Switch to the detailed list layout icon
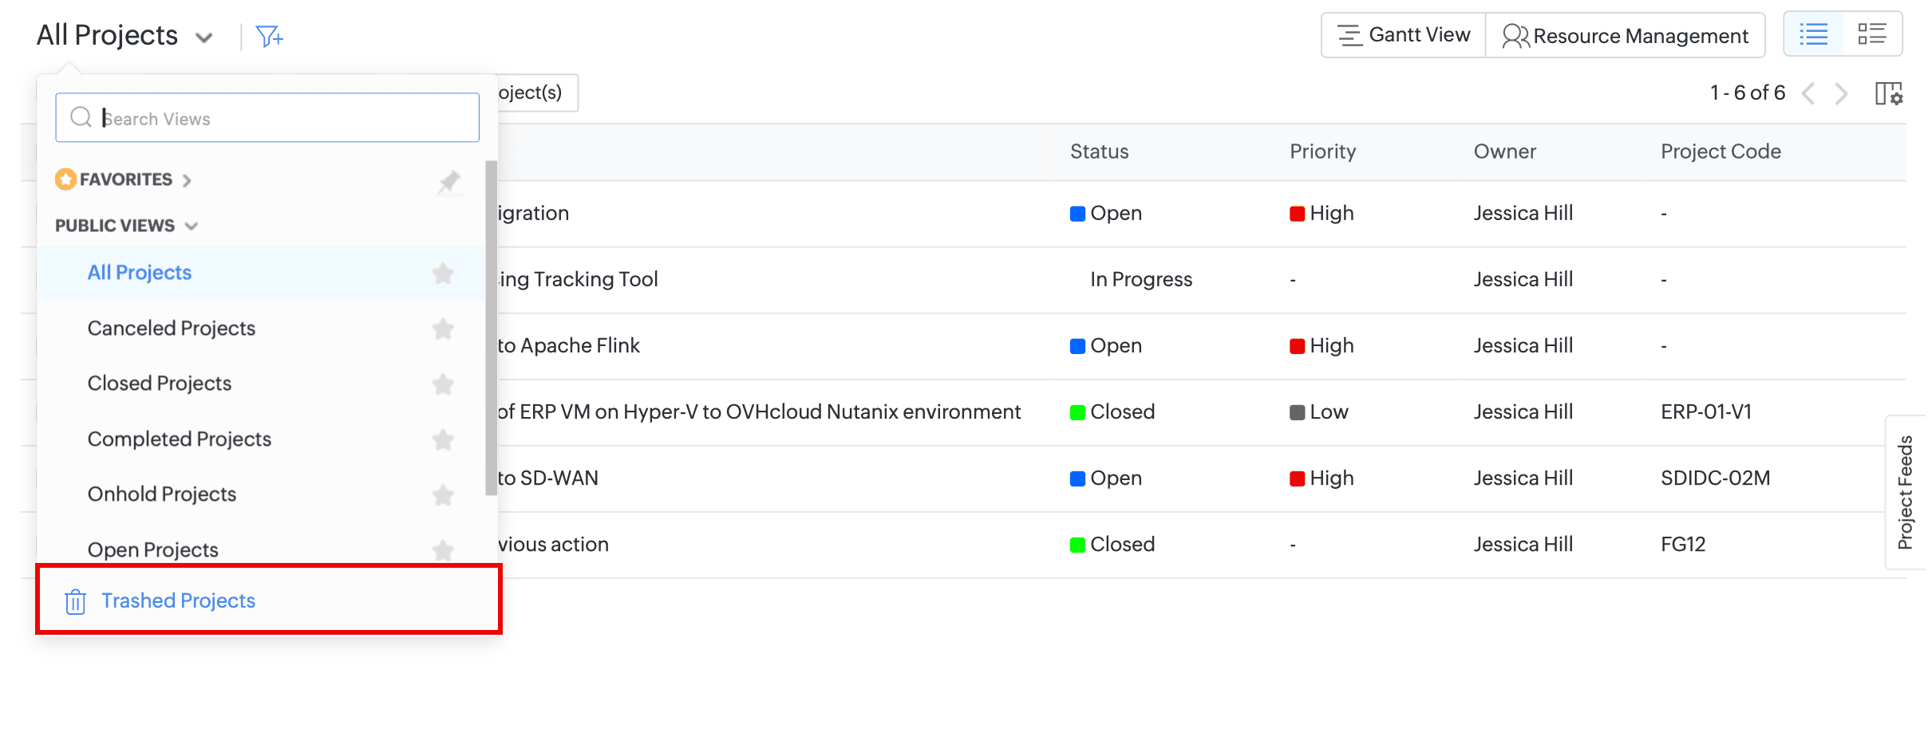Screen dimensions: 1928x748 [1871, 34]
